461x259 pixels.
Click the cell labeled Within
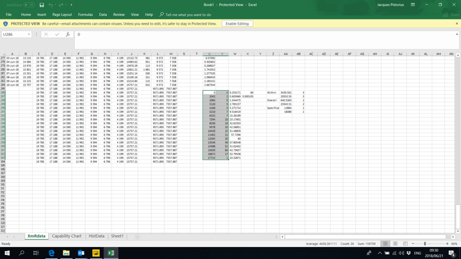[x=273, y=93]
